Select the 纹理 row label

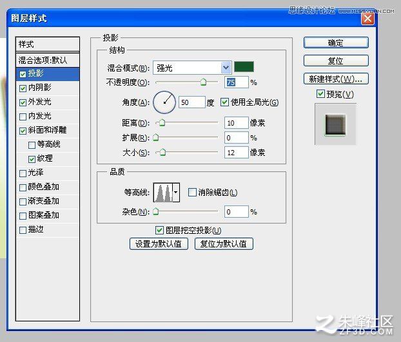coord(44,158)
